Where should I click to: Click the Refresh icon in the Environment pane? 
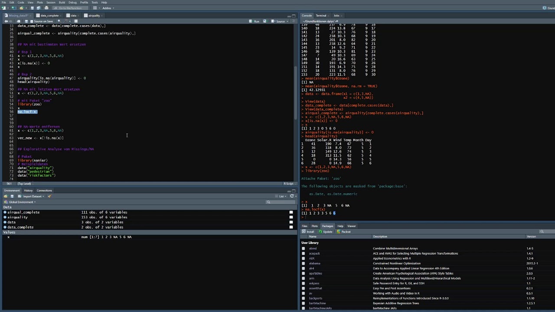coord(292,196)
